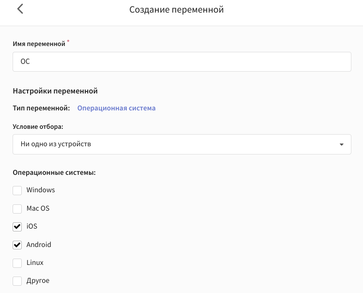Image resolution: width=363 pixels, height=293 pixels.
Task: Enable the Windows checkbox
Action: [17, 190]
